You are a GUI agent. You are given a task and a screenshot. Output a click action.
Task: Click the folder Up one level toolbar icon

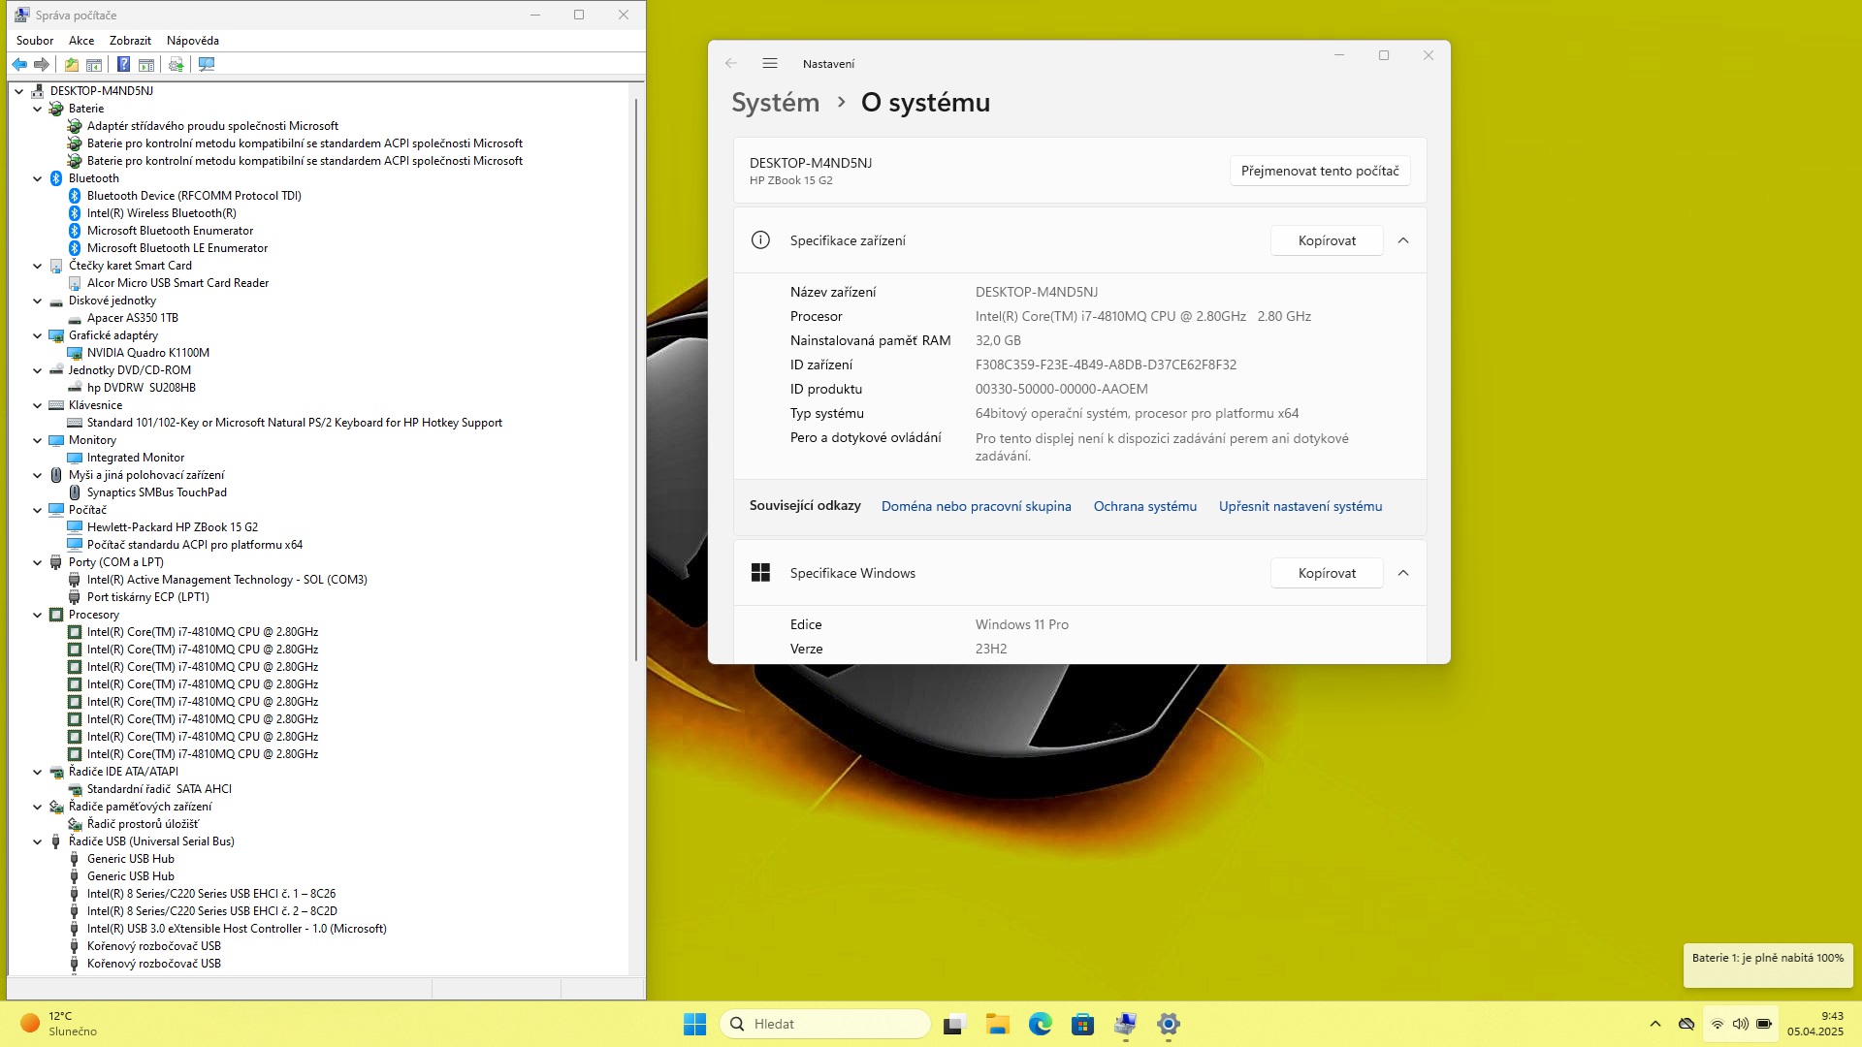(71, 64)
